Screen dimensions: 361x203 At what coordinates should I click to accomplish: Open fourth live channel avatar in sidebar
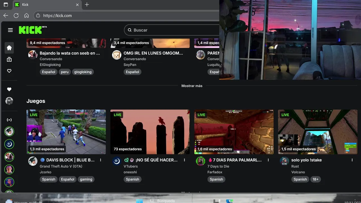tap(9, 169)
